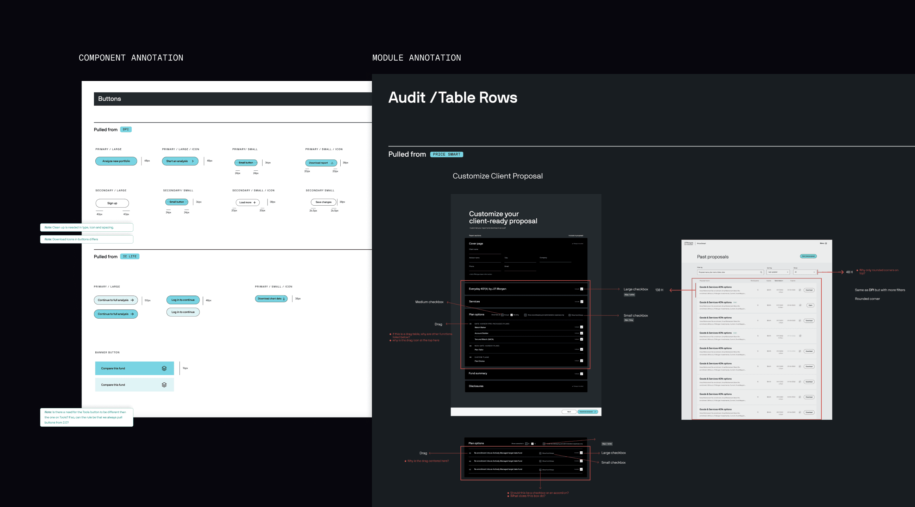Click the Advisor name field on Cover page
This screenshot has height=507, width=915.
point(485,260)
